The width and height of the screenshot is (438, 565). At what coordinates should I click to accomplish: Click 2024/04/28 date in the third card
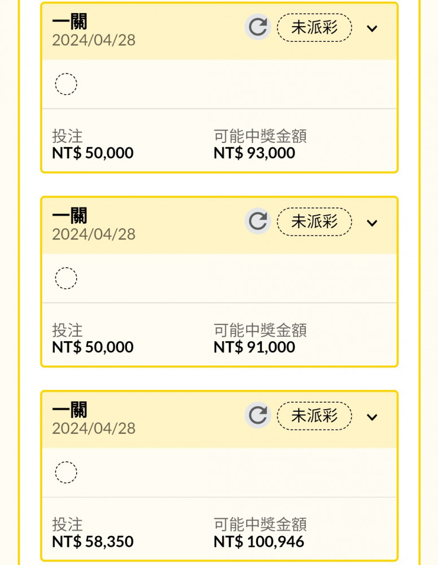(x=94, y=428)
